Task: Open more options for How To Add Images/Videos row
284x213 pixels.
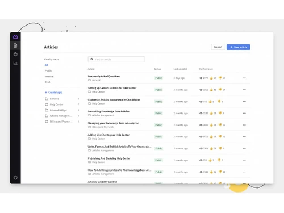Action: click(x=244, y=172)
